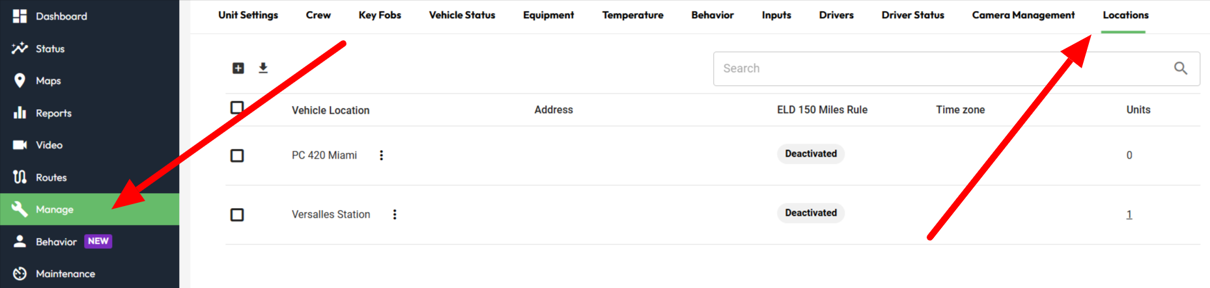Click the add location plus icon

238,68
